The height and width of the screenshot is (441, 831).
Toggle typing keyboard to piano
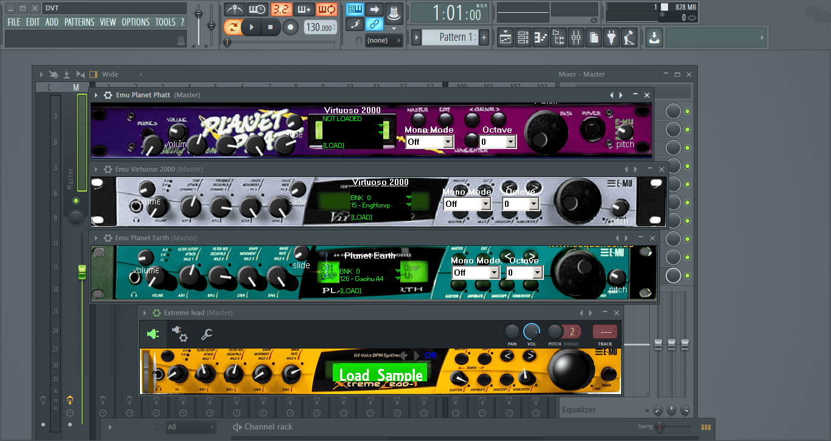click(x=355, y=9)
